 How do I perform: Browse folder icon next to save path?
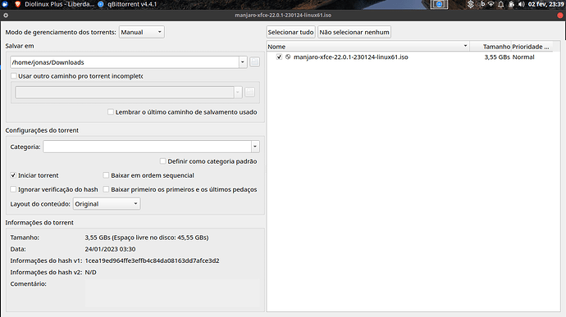pos(254,62)
